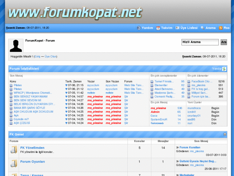Image resolution: width=234 pixels, height=176 pixels.
Task: Open the BEN SENİ SEVDİM Mİ topic
Action: tap(27, 100)
